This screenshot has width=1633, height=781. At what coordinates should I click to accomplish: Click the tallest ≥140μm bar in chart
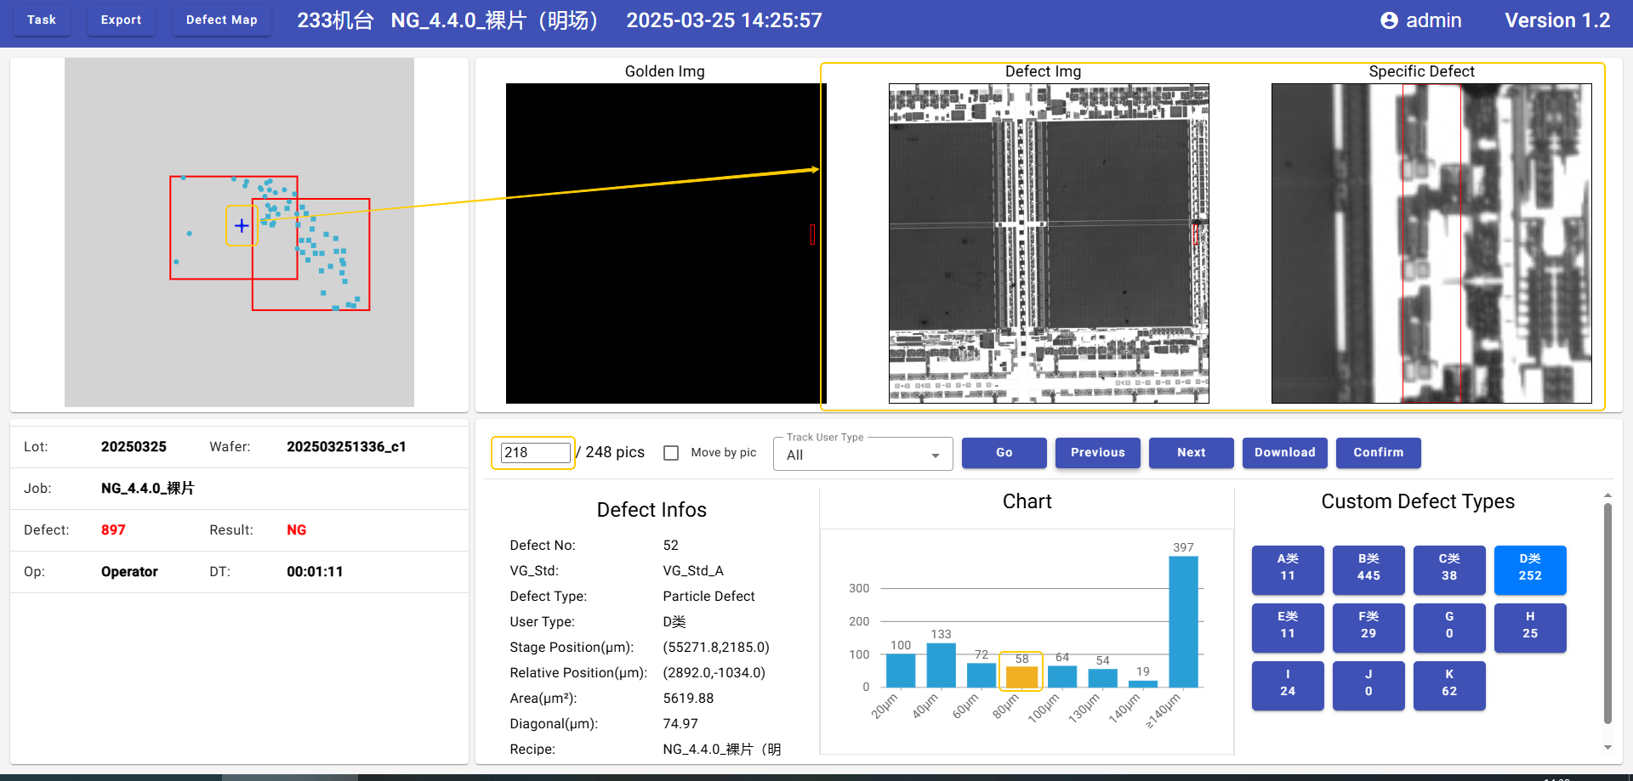tap(1183, 621)
